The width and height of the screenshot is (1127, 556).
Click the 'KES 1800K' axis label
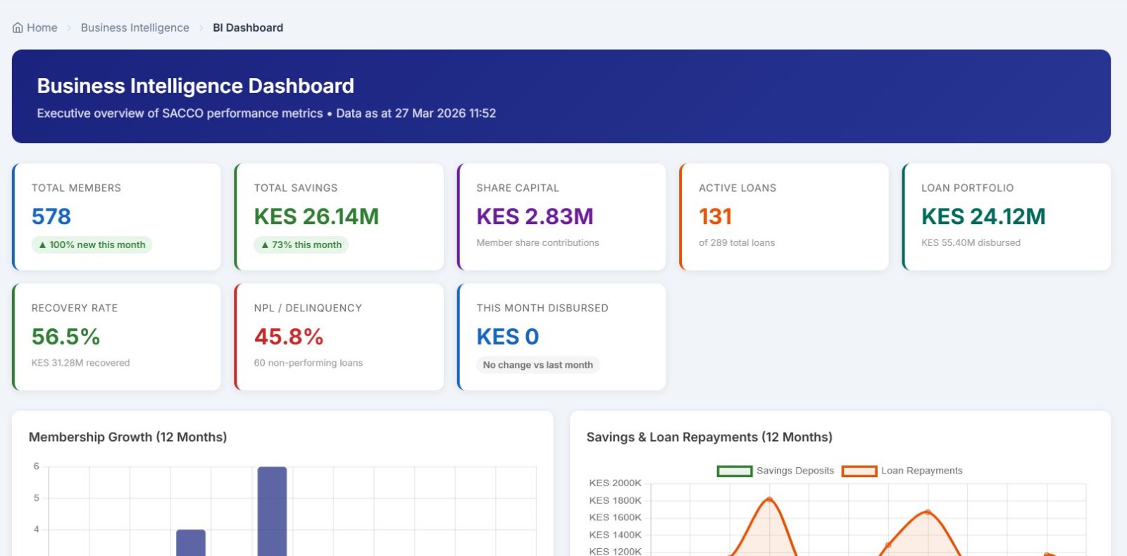(615, 501)
